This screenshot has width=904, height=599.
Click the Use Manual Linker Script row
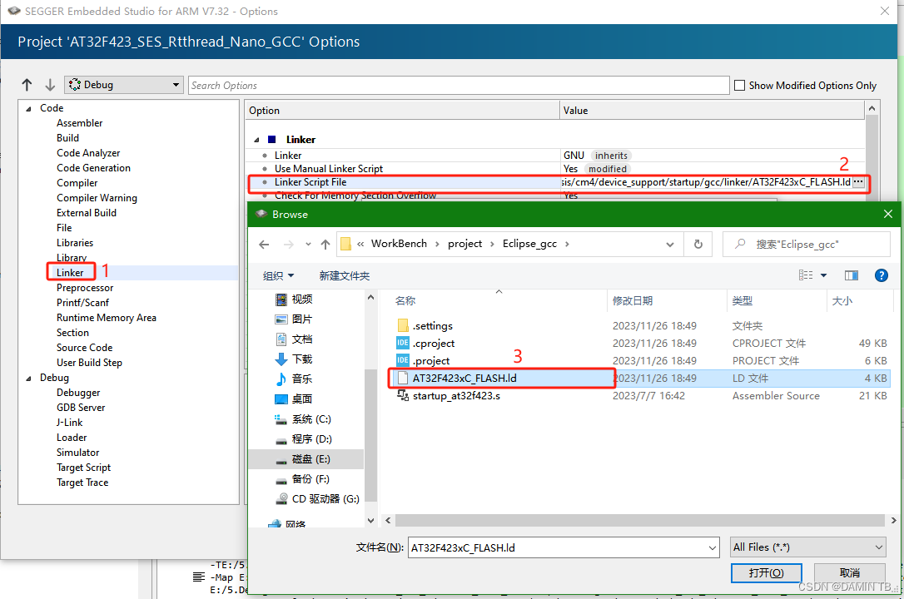556,169
